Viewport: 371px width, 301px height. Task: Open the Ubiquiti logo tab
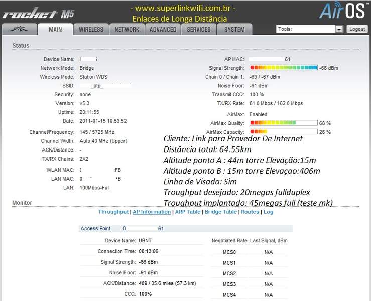(x=20, y=29)
